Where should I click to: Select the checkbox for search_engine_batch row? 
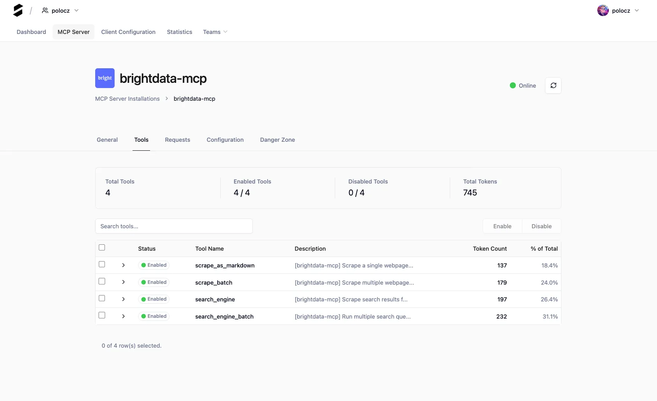[x=102, y=315]
